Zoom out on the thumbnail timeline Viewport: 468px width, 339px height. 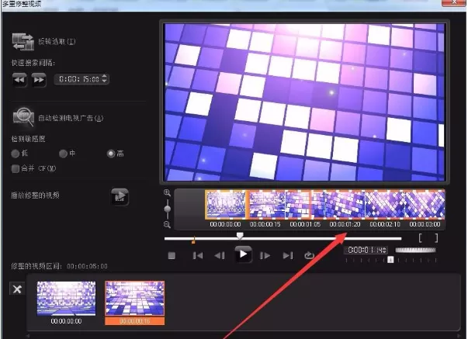(x=167, y=225)
